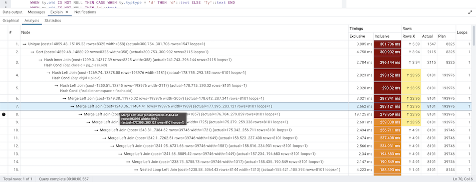Viewport: 476px width, 182px height.
Task: Maximize the results panel with expand icon
Action: click(470, 13)
